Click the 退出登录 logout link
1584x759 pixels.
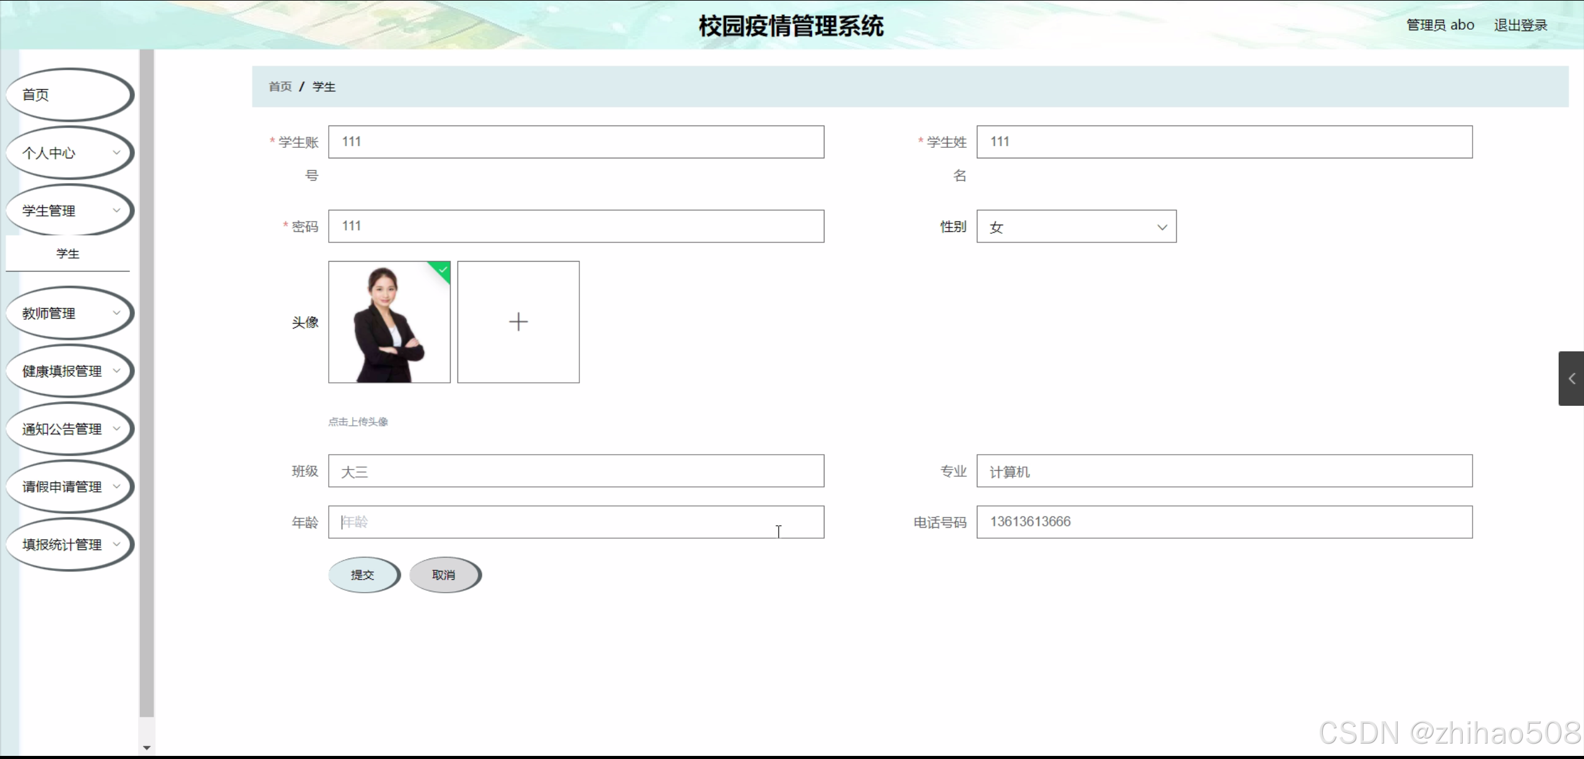click(x=1520, y=25)
